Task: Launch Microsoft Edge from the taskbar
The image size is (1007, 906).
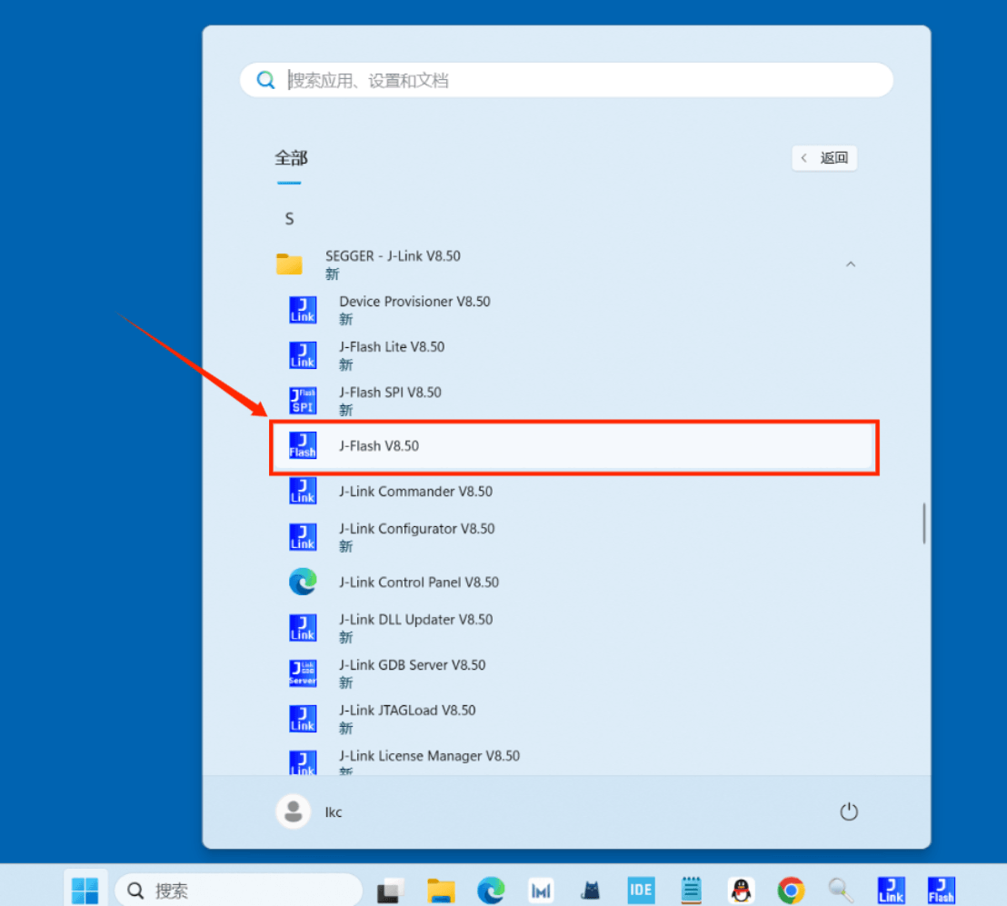Action: (x=491, y=891)
